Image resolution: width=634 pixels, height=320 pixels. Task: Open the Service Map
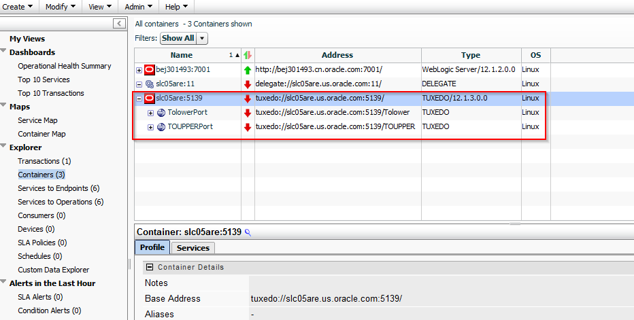[x=37, y=120]
